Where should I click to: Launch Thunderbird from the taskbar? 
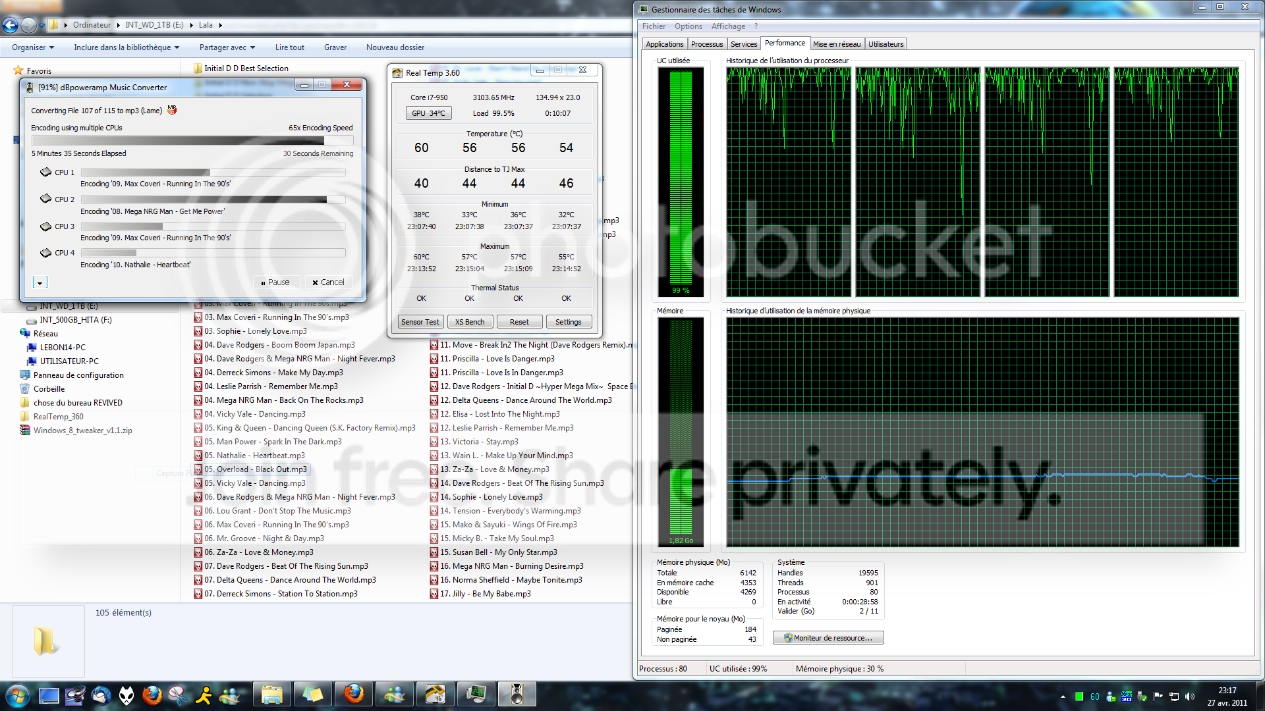pyautogui.click(x=101, y=695)
